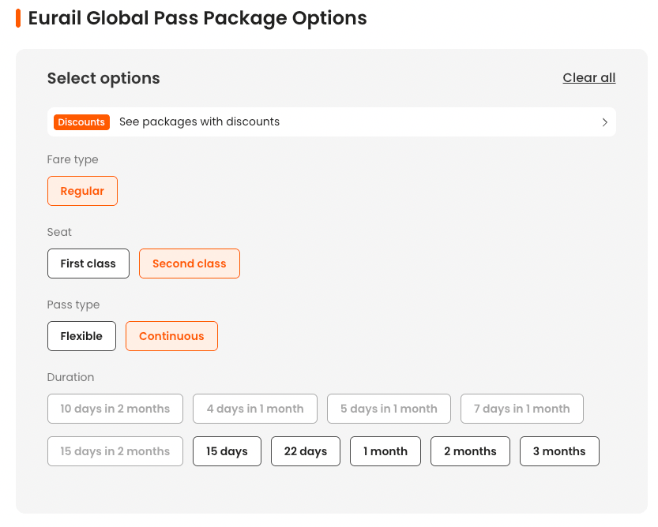Click the Duration label
Viewport: 658px width, 527px height.
tap(70, 377)
